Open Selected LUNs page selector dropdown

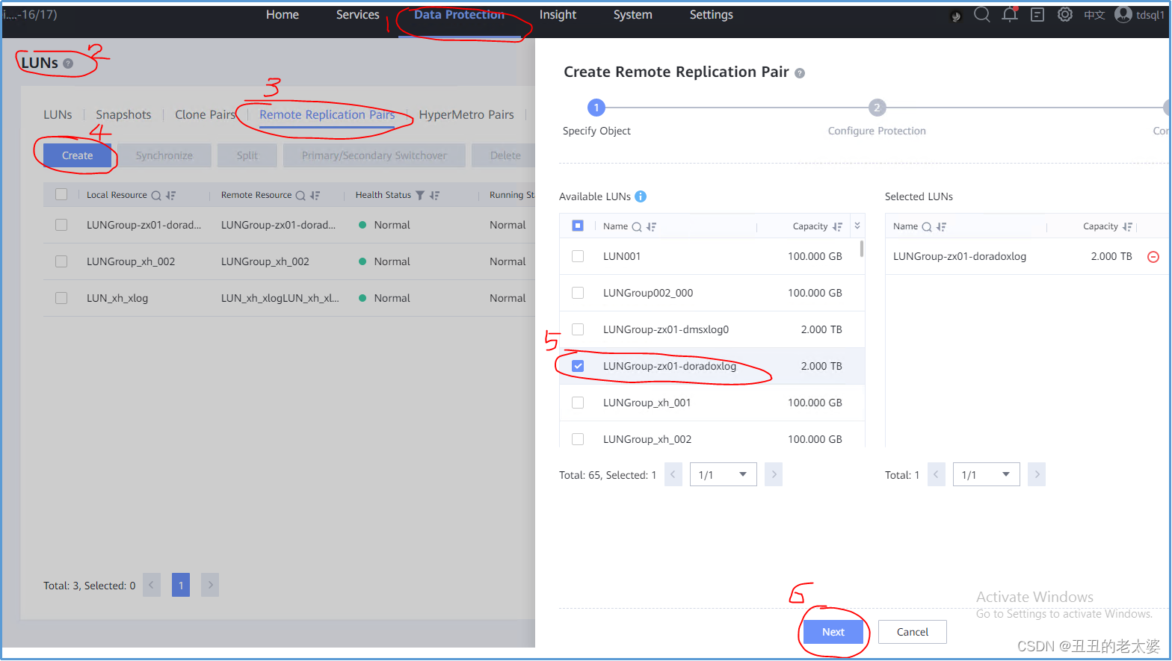[x=986, y=474]
